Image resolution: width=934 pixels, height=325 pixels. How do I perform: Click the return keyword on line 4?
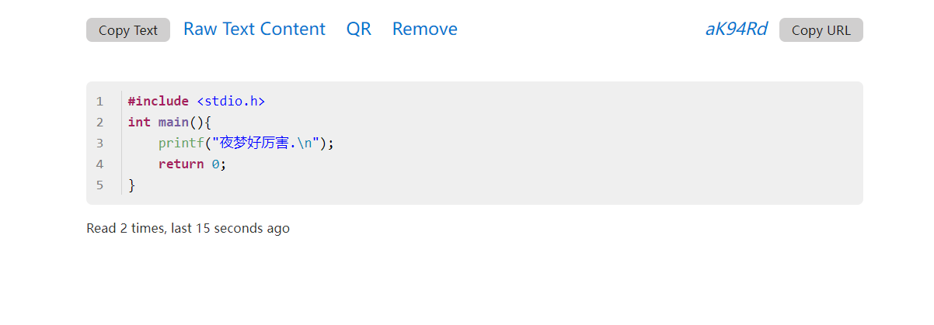pos(181,164)
